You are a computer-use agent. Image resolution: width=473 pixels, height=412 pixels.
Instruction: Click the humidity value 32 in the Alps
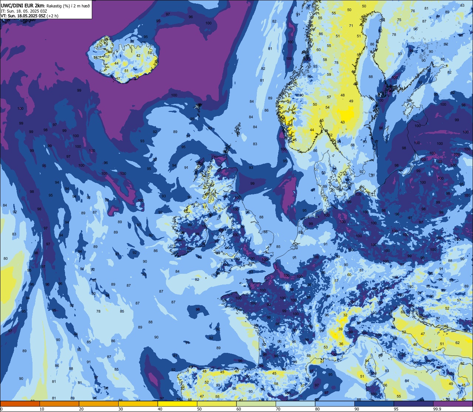[345, 315]
